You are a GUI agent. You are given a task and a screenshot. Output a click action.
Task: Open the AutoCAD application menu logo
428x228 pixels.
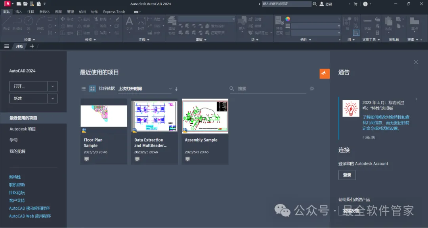8,4
